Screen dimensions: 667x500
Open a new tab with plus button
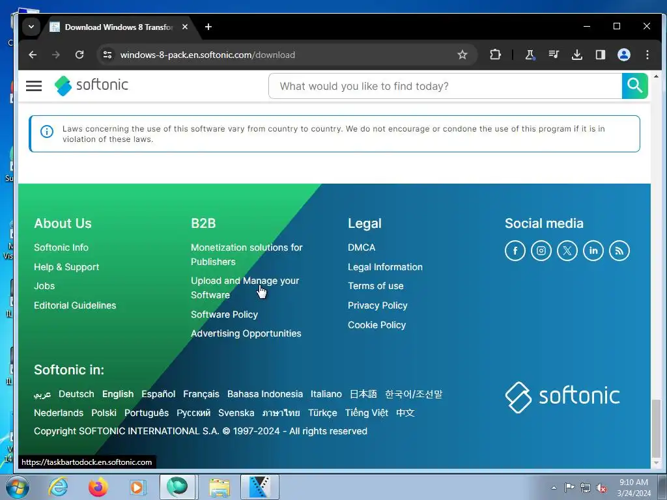[208, 27]
